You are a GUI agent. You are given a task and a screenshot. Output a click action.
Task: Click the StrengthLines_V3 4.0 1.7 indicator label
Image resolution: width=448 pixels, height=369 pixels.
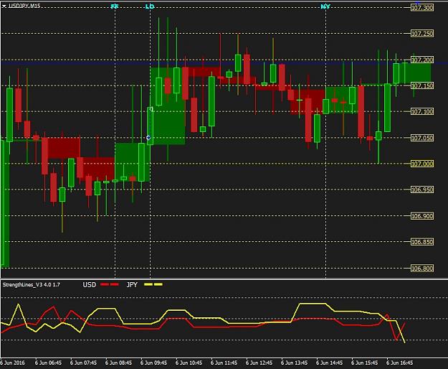click(x=32, y=284)
